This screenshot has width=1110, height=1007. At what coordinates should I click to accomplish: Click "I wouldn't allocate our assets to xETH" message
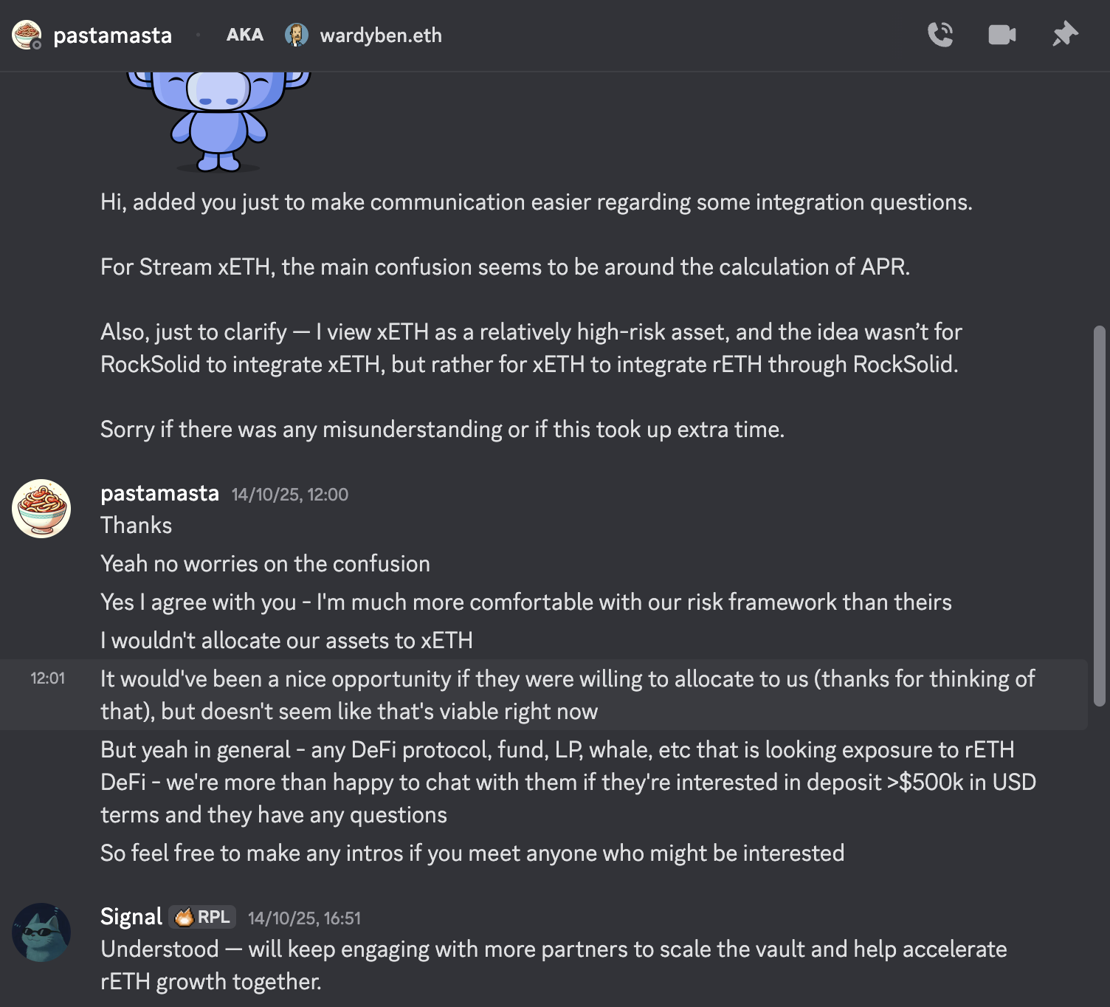[x=286, y=641]
